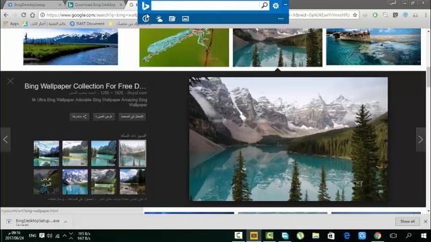The width and height of the screenshot is (431, 242).
Task: Show the next image with right arrow
Action: pyautogui.click(x=420, y=140)
